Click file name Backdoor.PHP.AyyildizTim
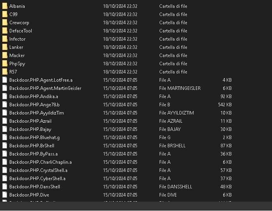 [37, 113]
